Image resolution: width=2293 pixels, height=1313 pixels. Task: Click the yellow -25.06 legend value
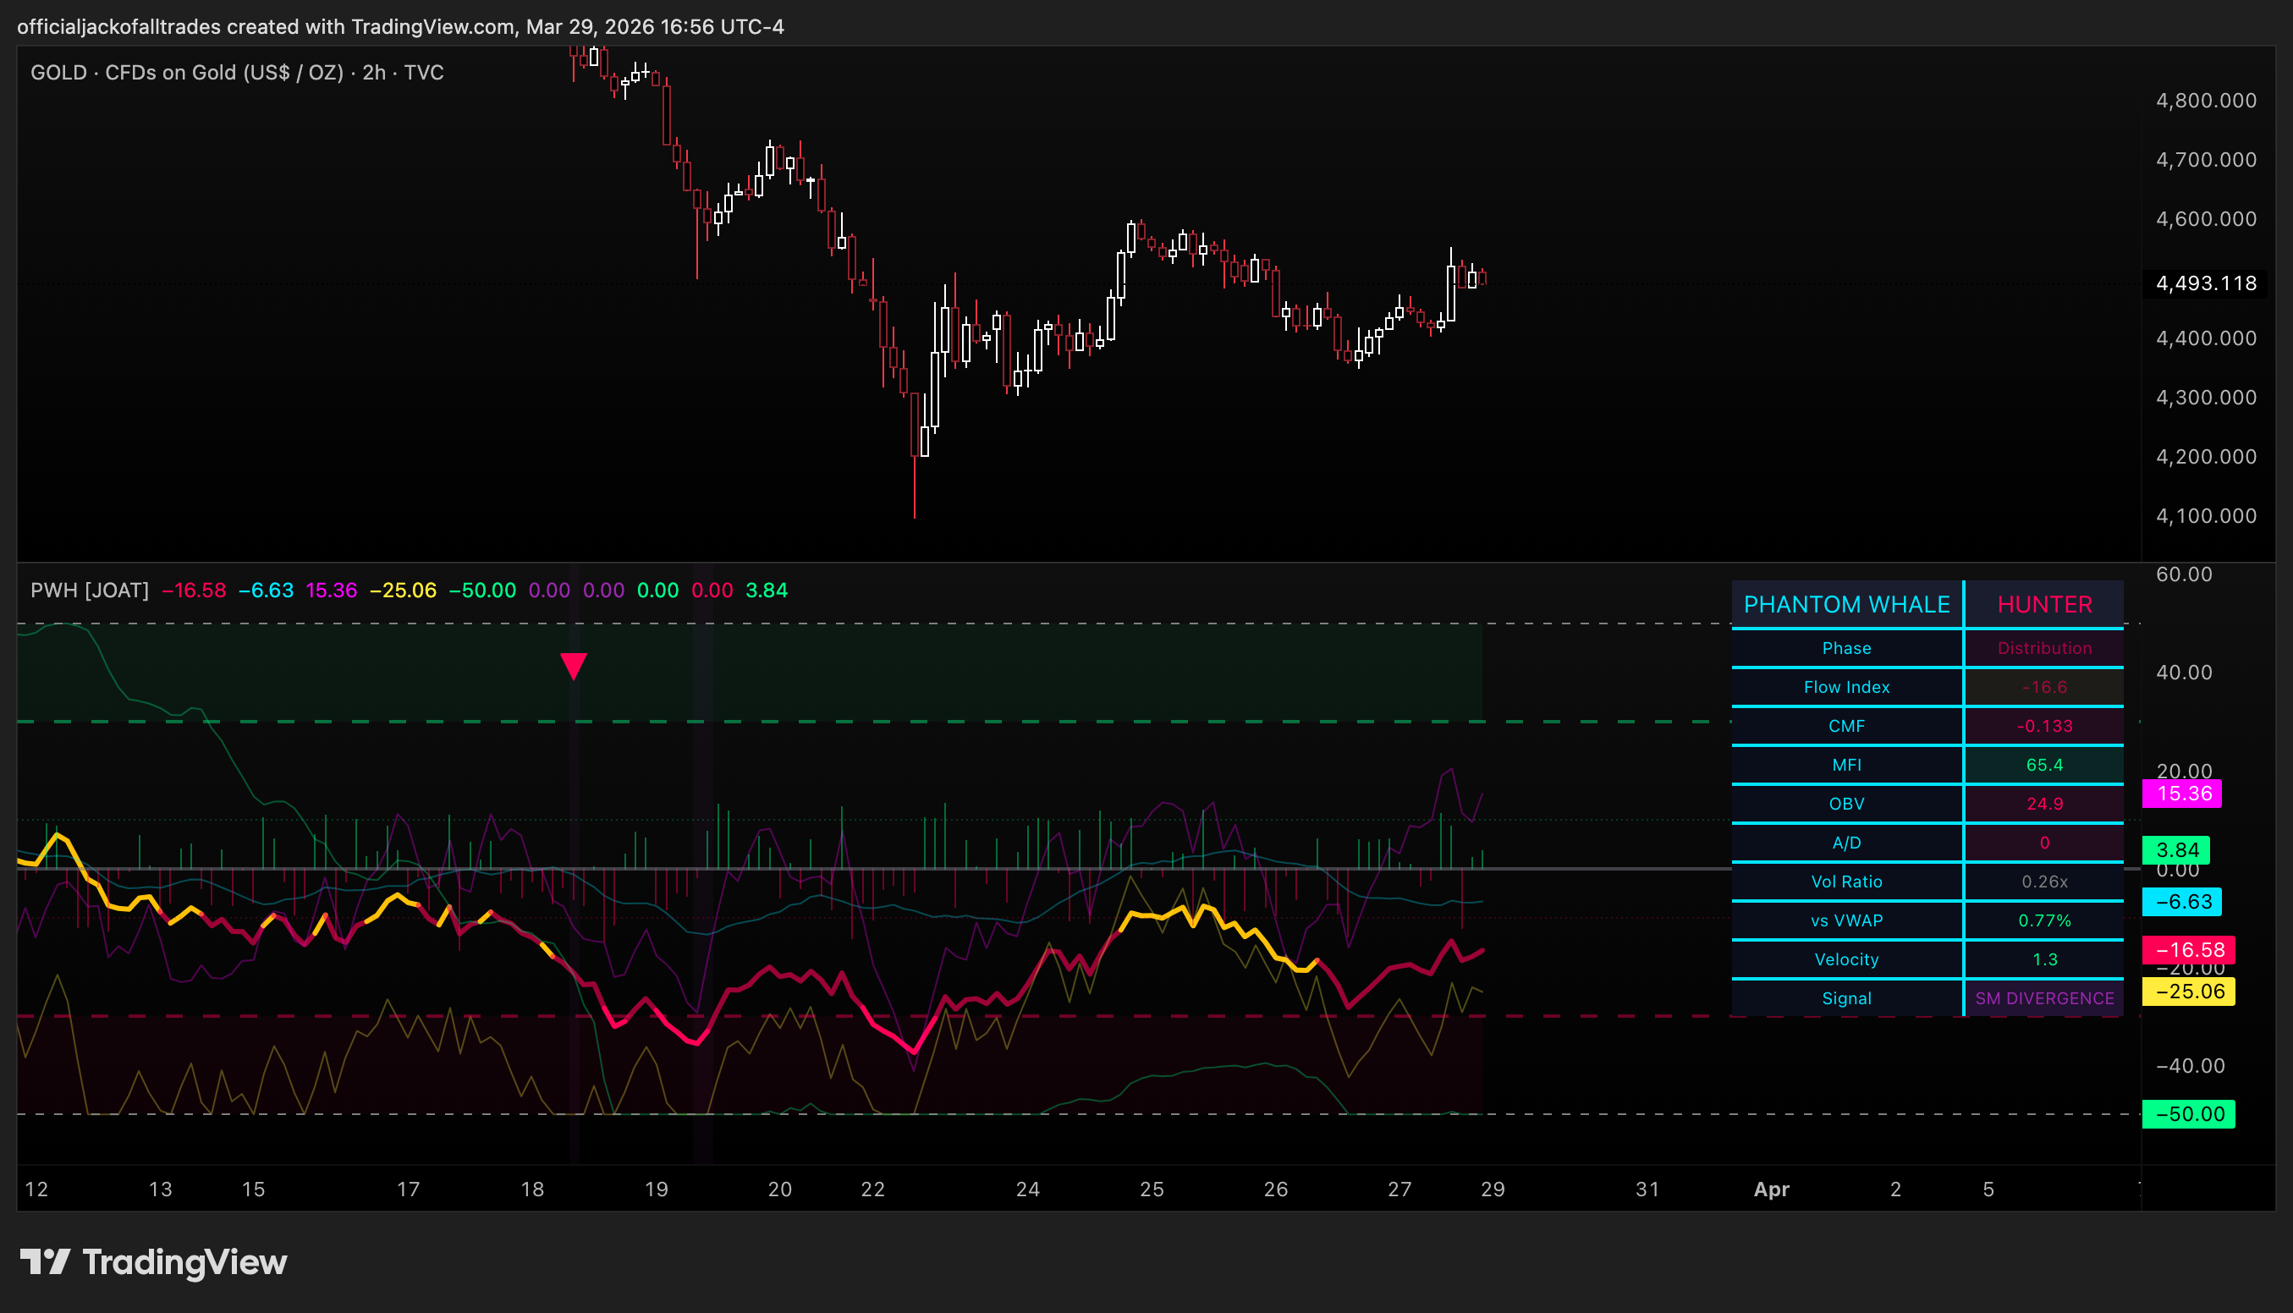click(403, 590)
